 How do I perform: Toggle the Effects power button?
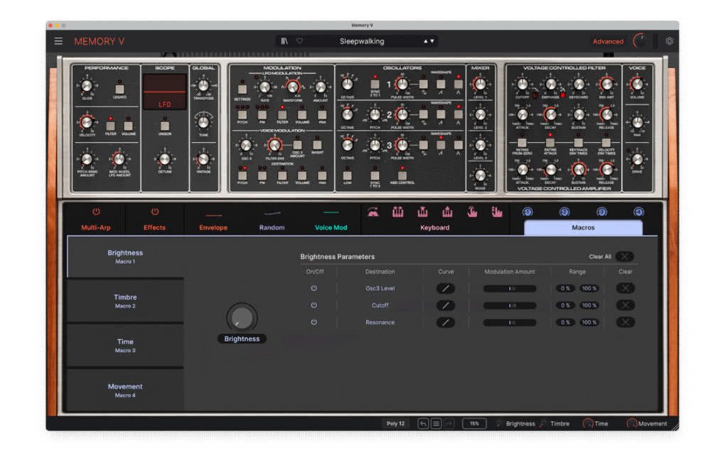point(155,212)
